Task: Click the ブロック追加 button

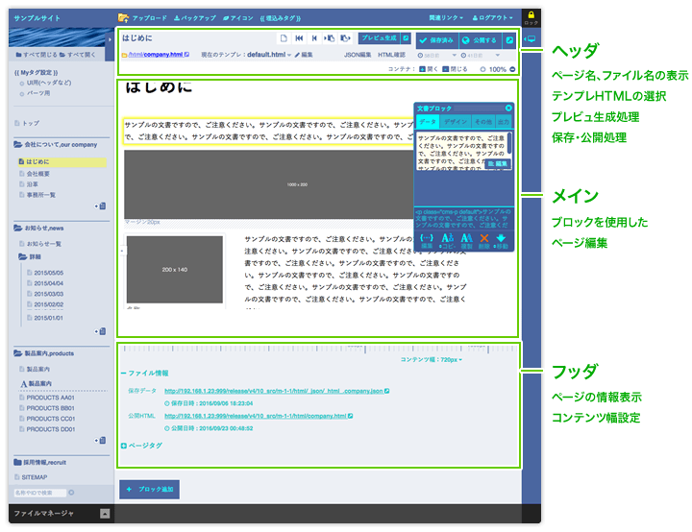Action: [149, 489]
